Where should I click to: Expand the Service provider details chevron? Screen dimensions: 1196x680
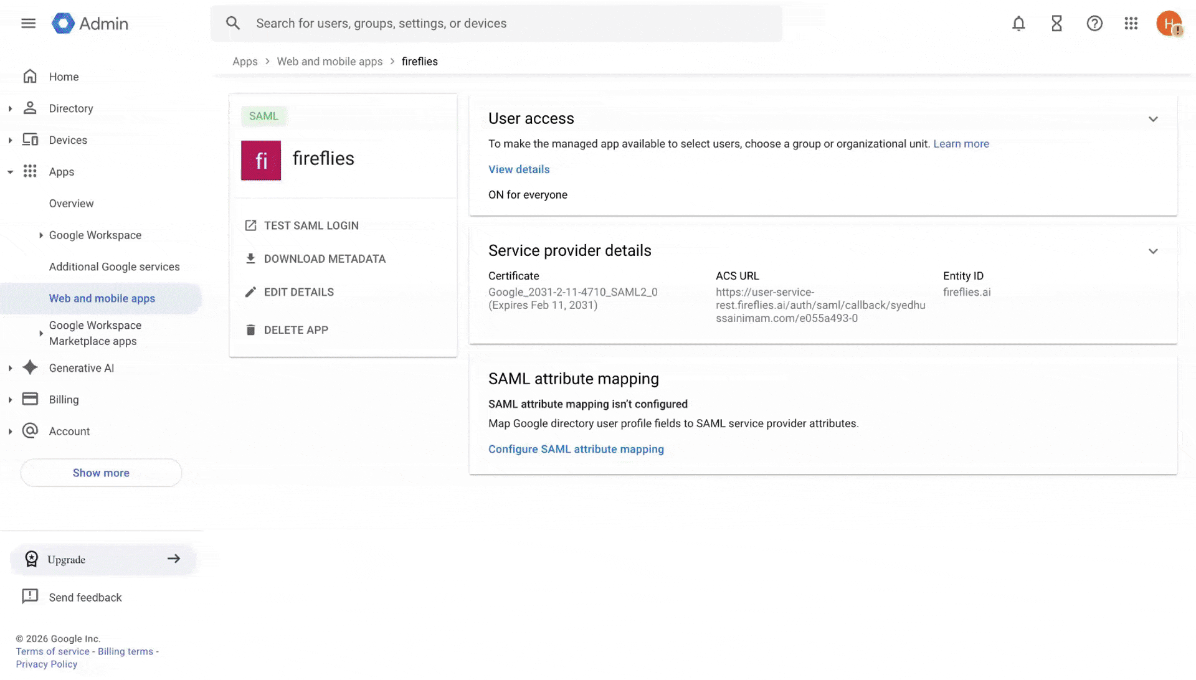coord(1153,251)
